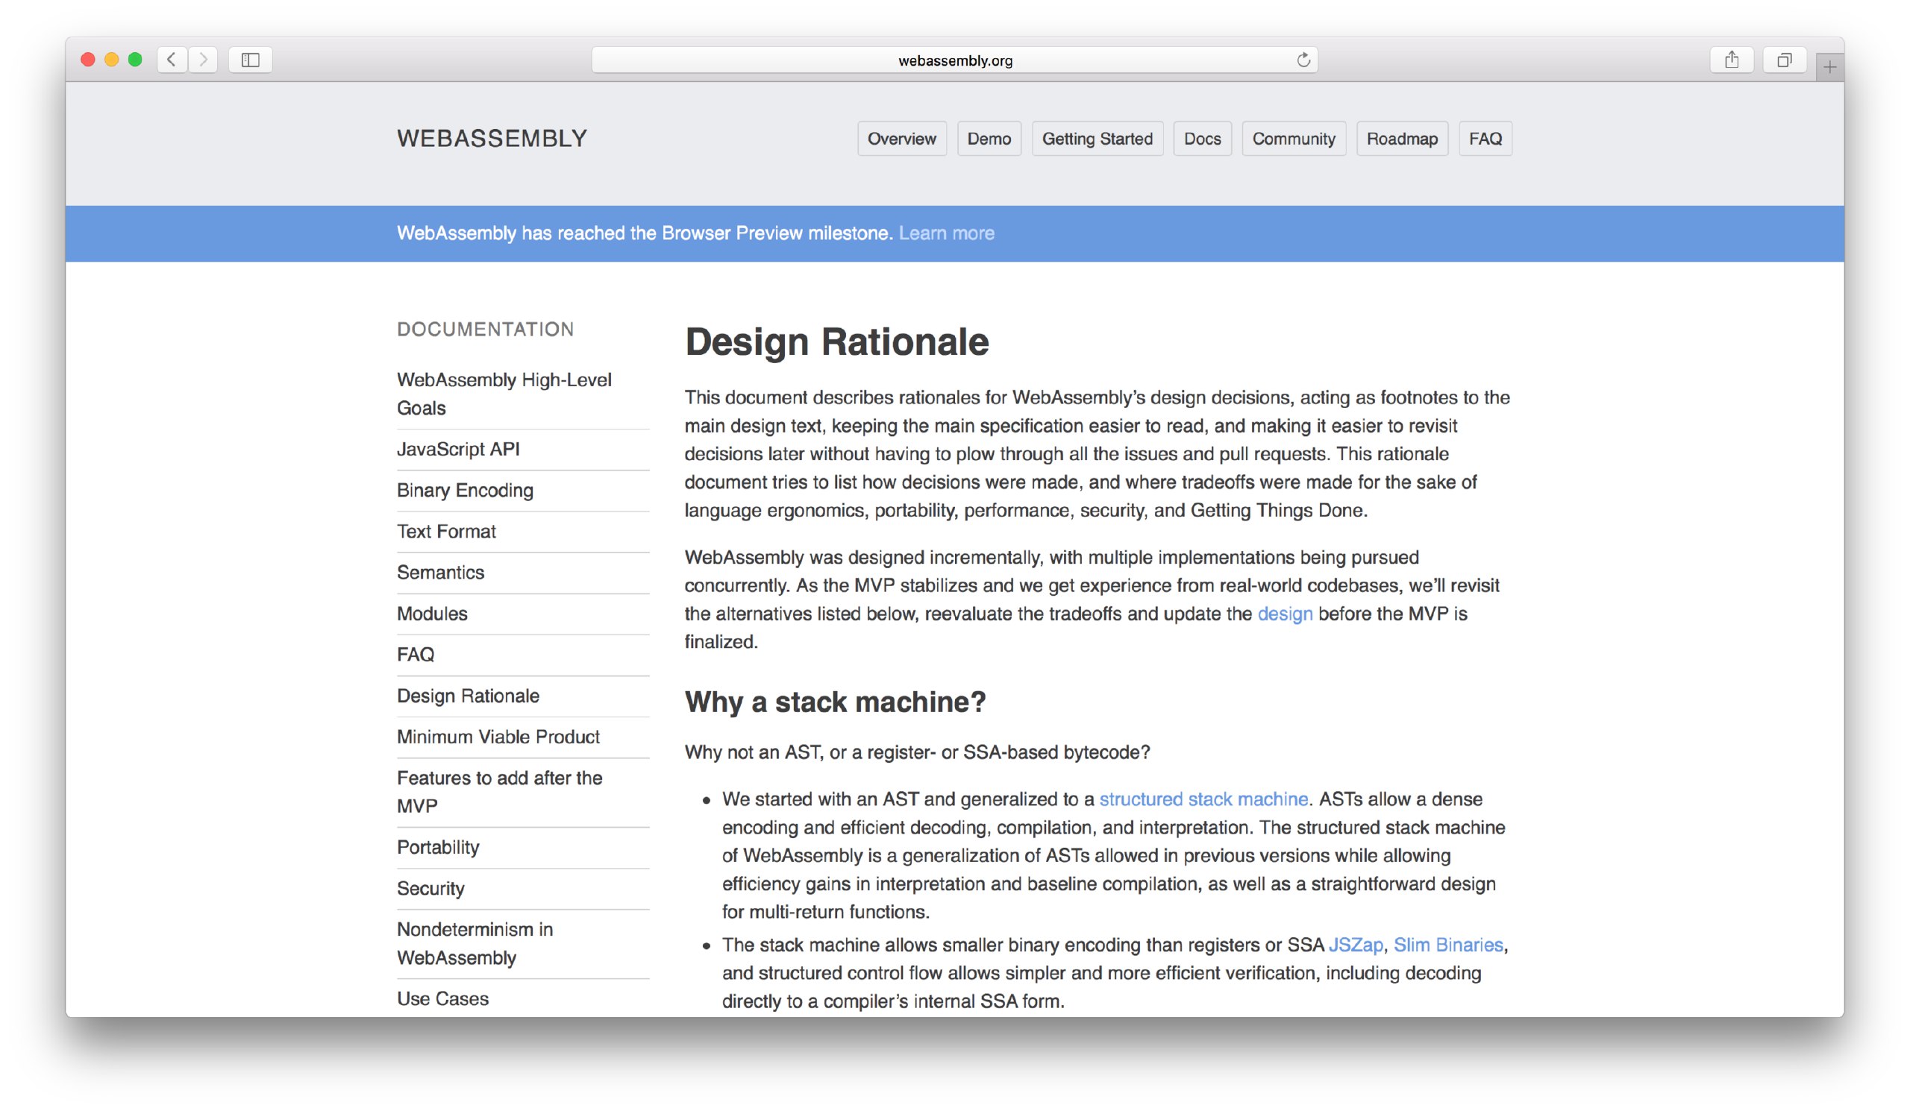Focus the webassembly.org address bar

(x=955, y=60)
